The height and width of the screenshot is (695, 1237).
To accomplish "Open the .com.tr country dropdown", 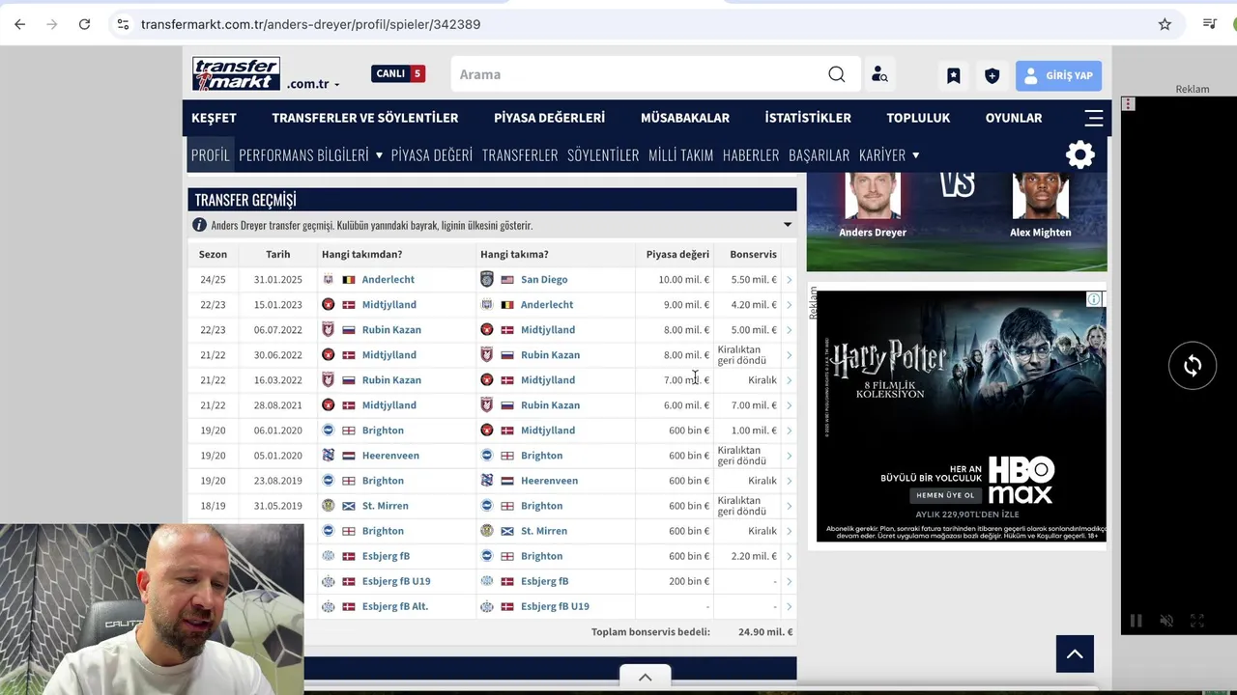I will [x=313, y=84].
